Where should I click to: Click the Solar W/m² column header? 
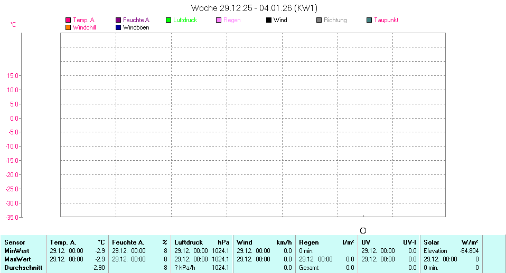[451, 242]
